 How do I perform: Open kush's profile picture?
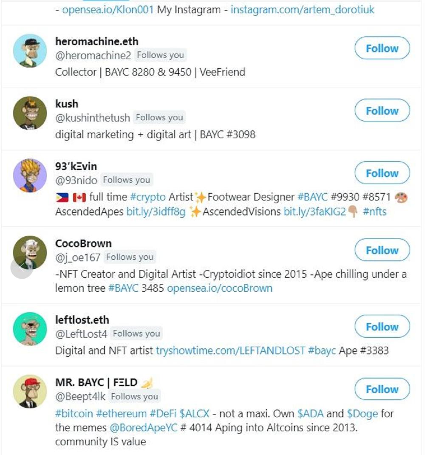click(30, 113)
